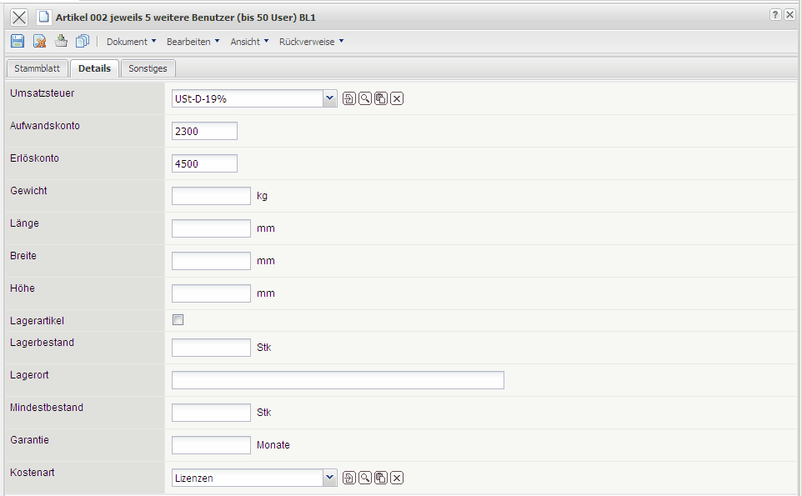Image resolution: width=802 pixels, height=496 pixels.
Task: Open the Bearbeiten menu
Action: tap(193, 42)
